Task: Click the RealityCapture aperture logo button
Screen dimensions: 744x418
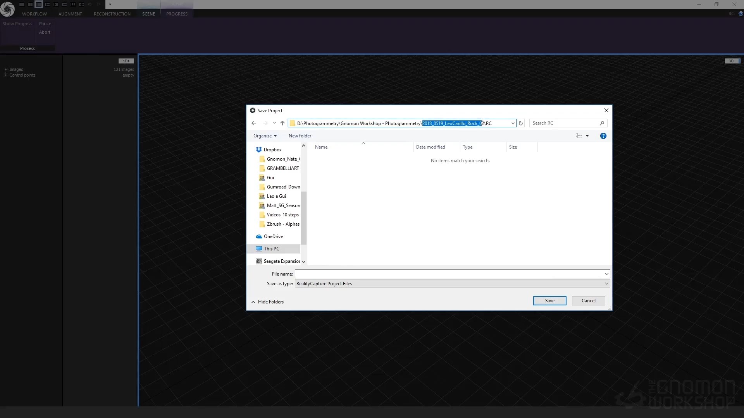Action: (7, 9)
